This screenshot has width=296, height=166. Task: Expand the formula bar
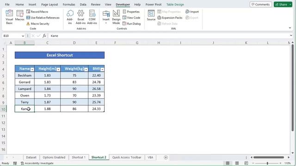point(291,36)
